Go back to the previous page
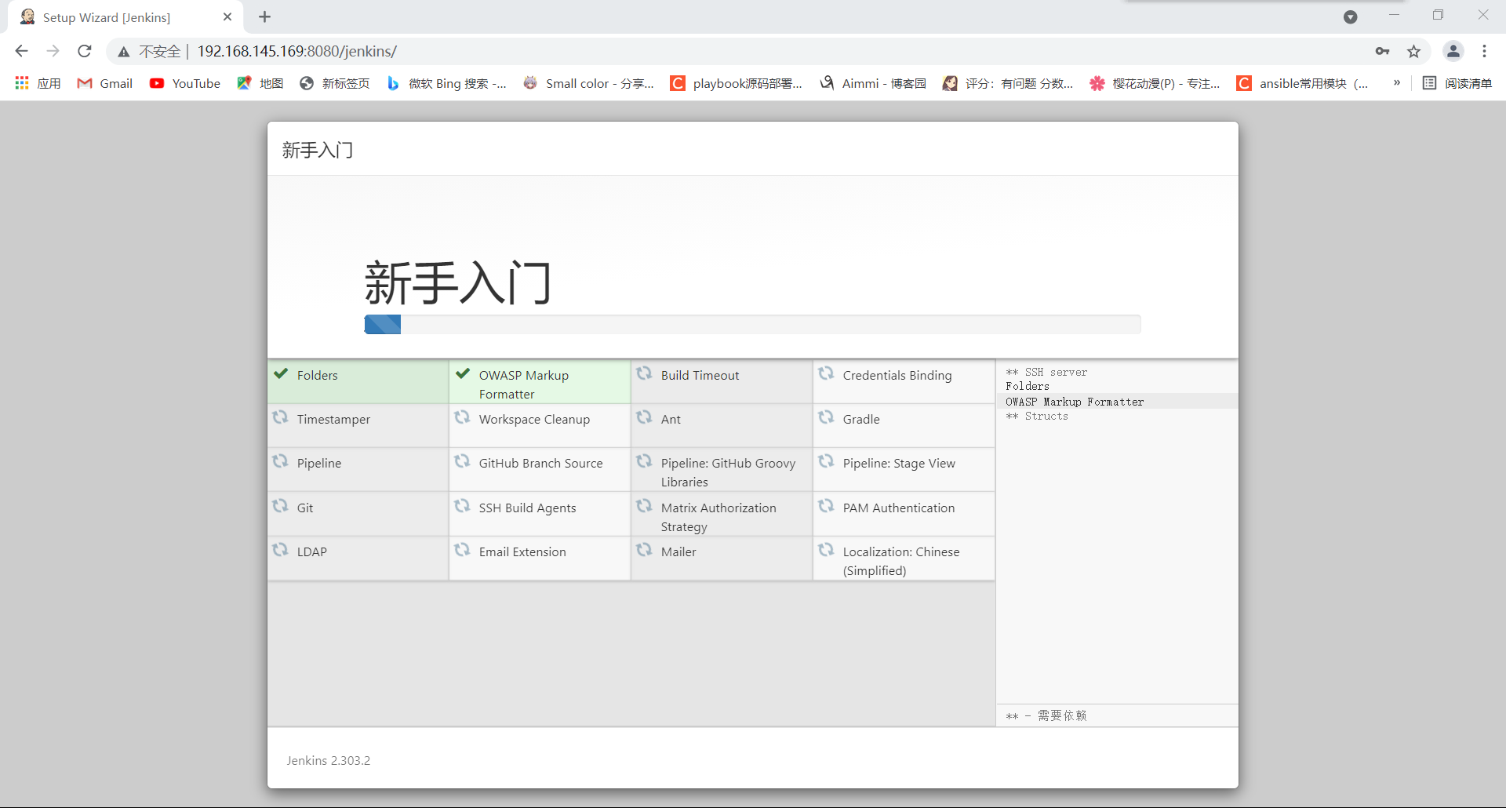This screenshot has width=1506, height=808. click(x=21, y=51)
